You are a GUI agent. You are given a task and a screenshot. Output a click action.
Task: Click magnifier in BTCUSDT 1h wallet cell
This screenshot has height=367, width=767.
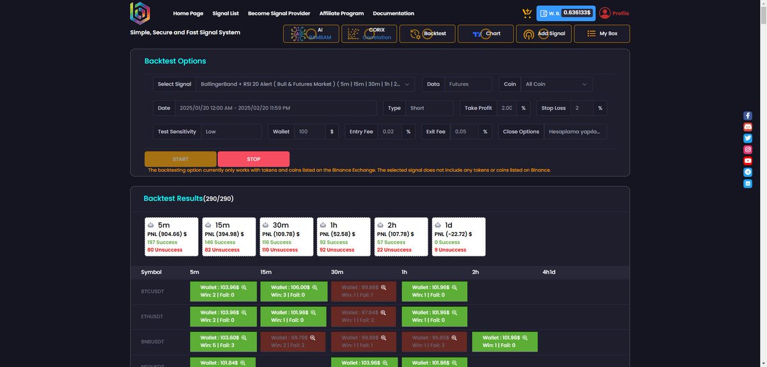[x=455, y=288]
